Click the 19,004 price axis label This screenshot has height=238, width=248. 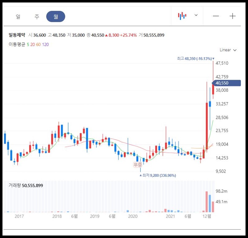[x=222, y=144]
